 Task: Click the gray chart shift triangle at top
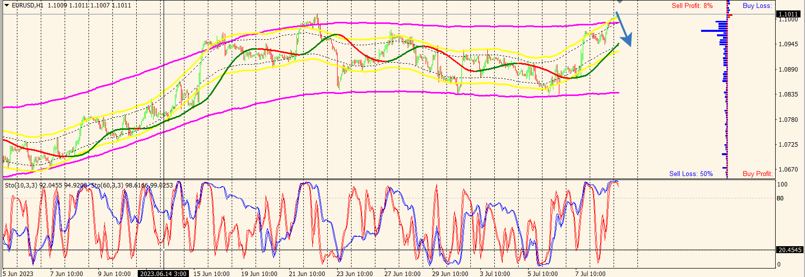click(x=620, y=2)
